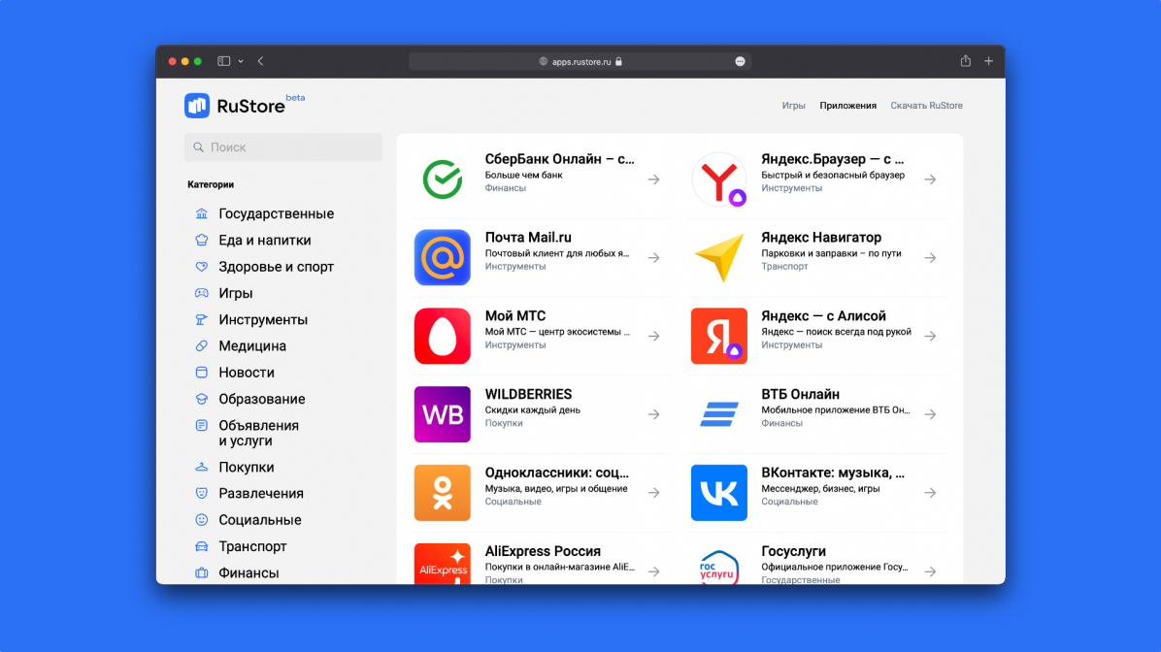Toggle the Safari sidebar panel
This screenshot has height=652, width=1161.
[224, 61]
